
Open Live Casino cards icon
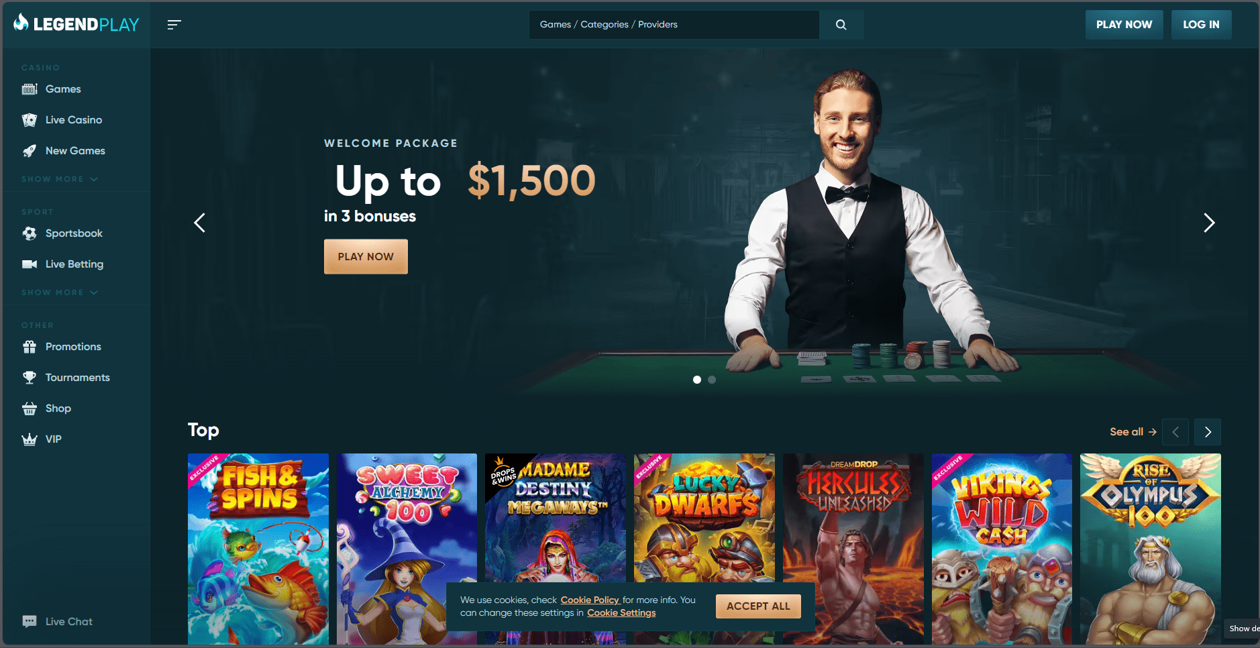click(30, 120)
